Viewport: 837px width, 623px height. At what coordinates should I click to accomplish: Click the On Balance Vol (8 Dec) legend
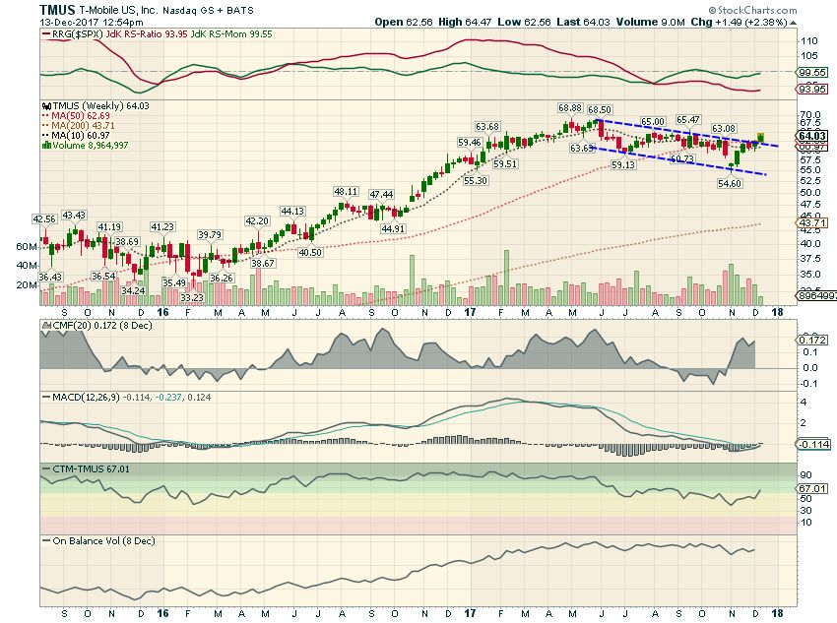(x=98, y=541)
